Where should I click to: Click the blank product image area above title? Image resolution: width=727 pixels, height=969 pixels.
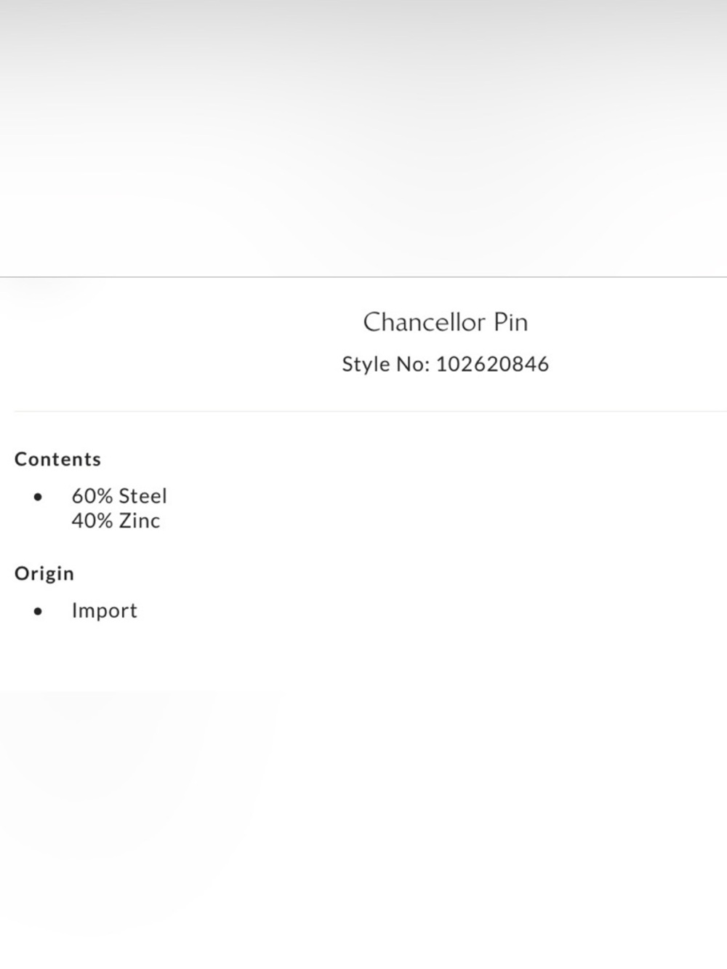[363, 138]
